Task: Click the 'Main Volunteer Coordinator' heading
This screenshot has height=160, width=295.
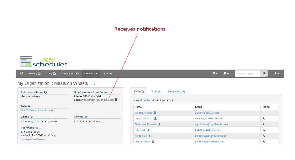Action: tap(91, 93)
